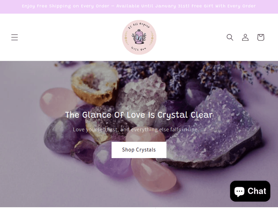View the shopping cart bag
Screen dimensions: 278x209
pos(261,37)
